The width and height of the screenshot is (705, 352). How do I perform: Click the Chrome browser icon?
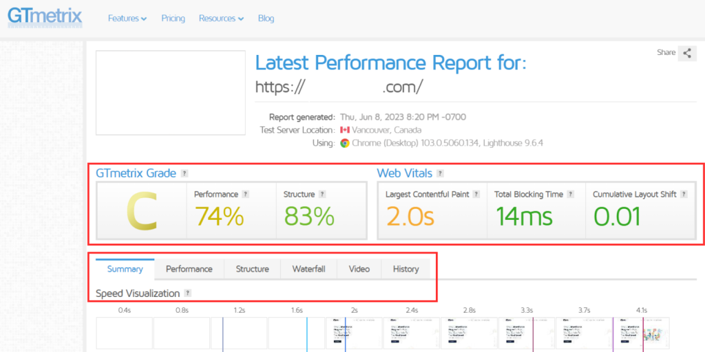(345, 143)
